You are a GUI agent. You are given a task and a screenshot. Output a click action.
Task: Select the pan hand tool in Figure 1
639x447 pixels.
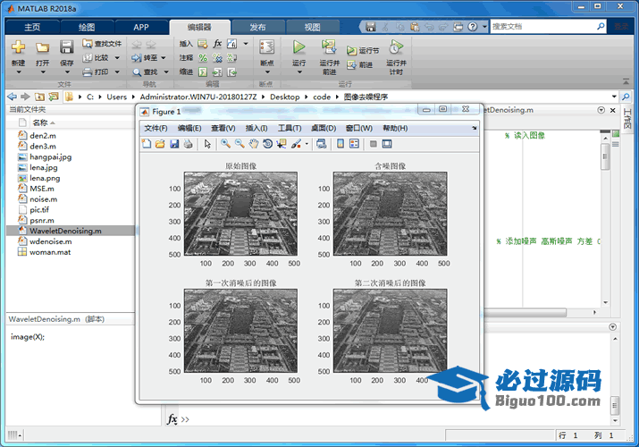click(254, 144)
